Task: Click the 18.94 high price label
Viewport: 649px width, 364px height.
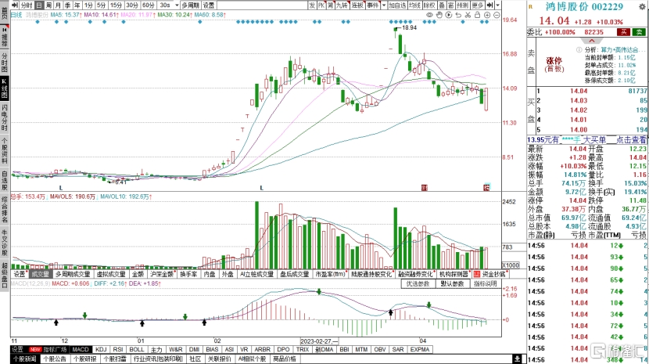Action: click(409, 27)
